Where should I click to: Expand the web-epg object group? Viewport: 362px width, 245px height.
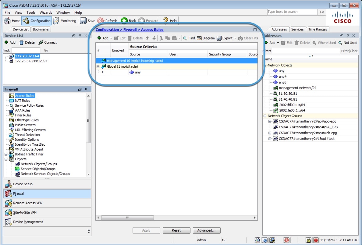270,133
